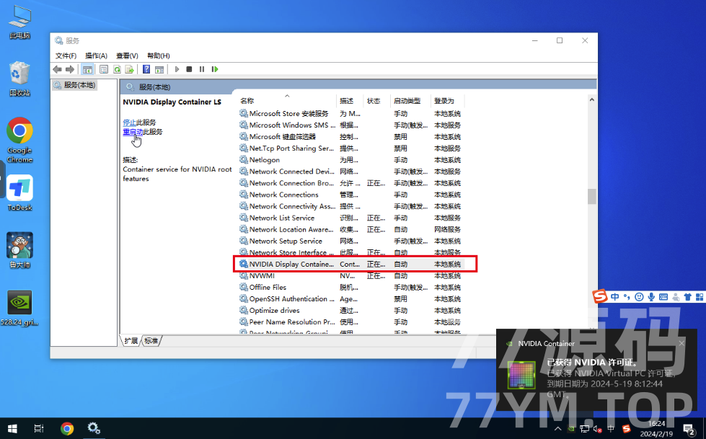Open the Windows Start button
Viewport: 706px width, 439px height.
click(x=12, y=428)
